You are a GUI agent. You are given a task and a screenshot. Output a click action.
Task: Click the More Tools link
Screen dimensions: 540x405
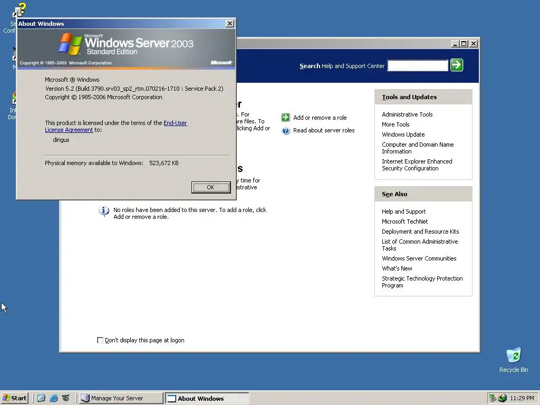coord(396,124)
